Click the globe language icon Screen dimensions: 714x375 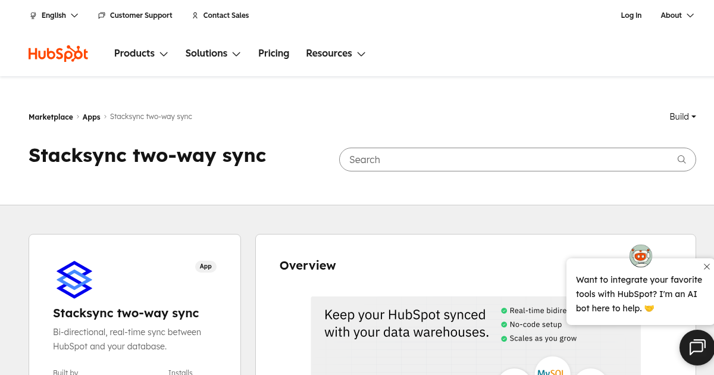click(x=33, y=15)
